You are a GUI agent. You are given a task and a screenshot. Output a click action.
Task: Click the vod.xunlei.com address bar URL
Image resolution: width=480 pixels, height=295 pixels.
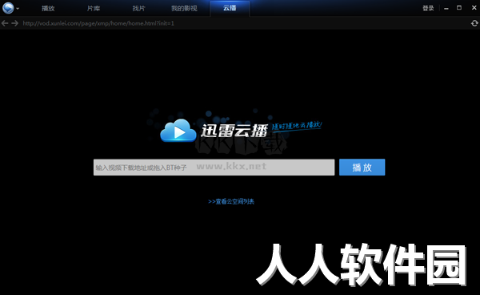click(x=98, y=23)
